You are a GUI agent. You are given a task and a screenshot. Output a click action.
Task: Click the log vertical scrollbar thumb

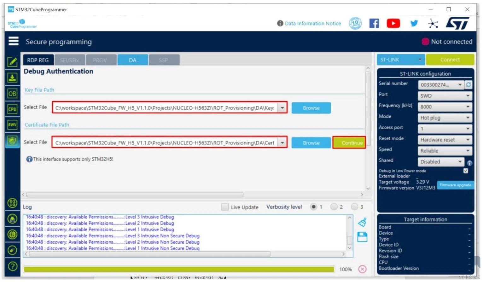(350, 240)
